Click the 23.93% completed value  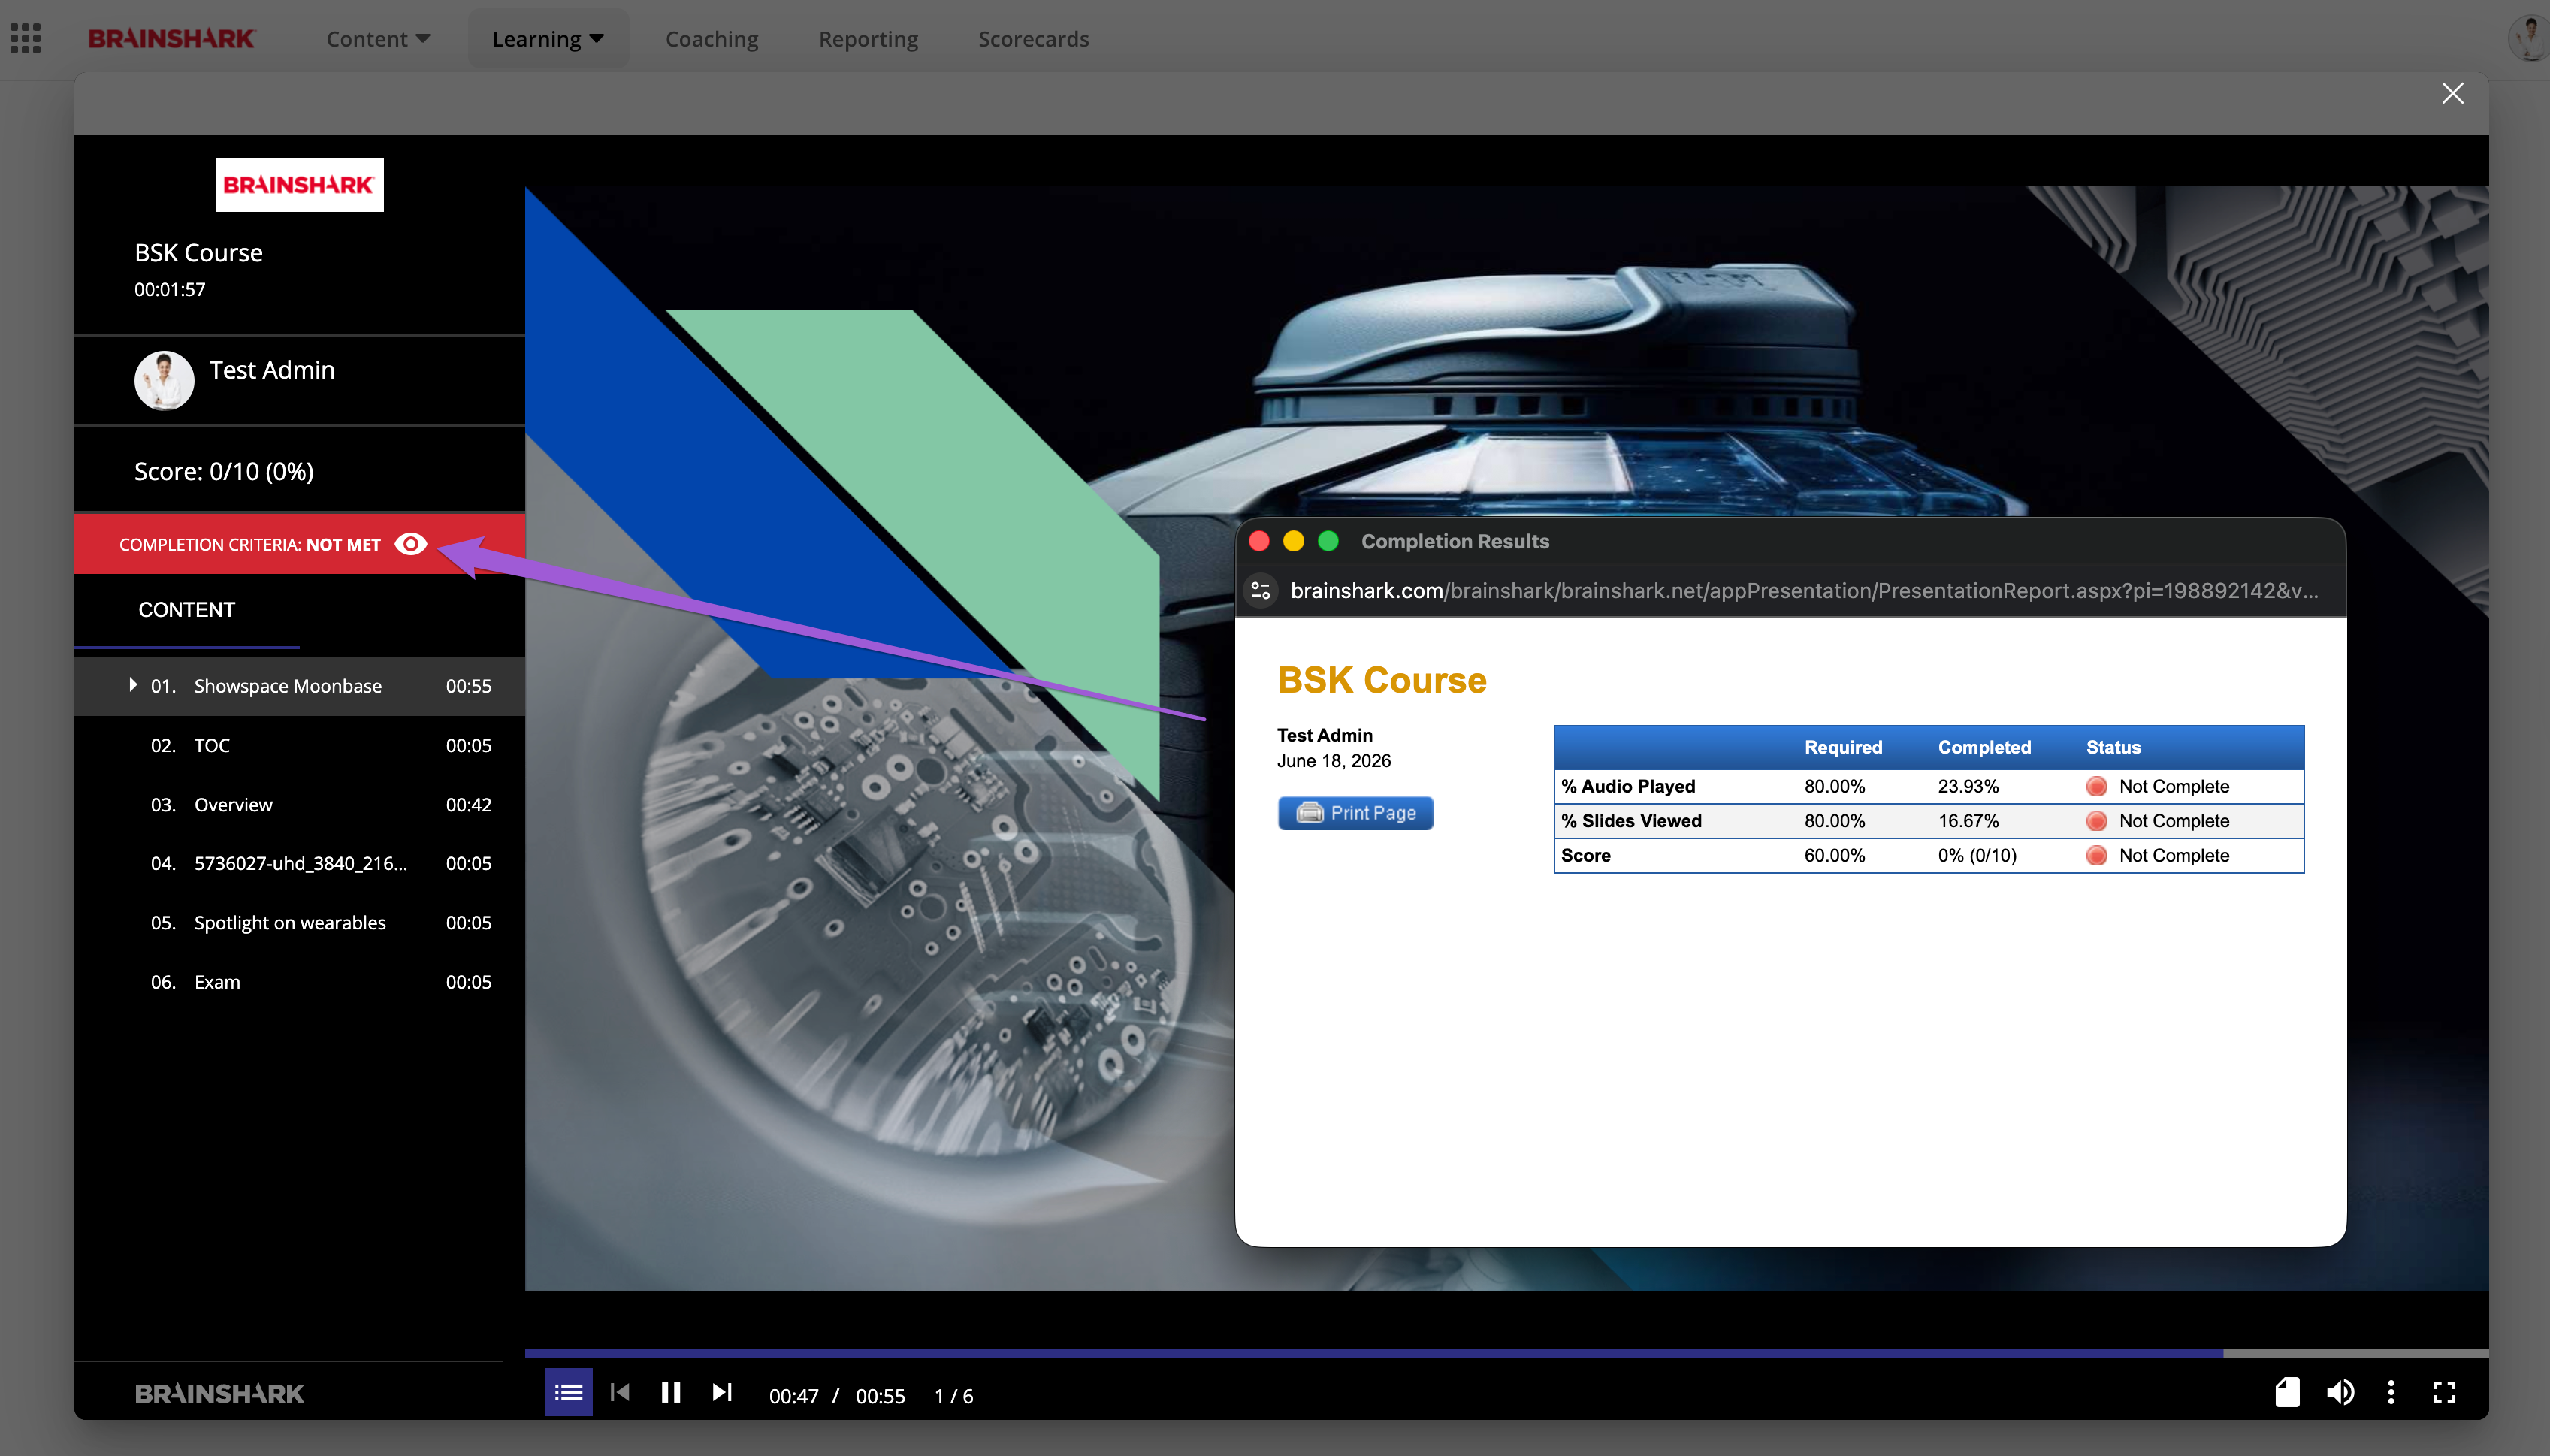1968,786
